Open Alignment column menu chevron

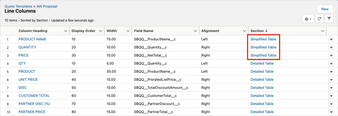(244, 31)
